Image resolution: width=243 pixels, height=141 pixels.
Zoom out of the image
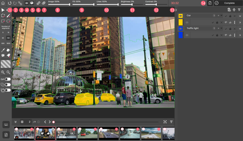[8, 72]
